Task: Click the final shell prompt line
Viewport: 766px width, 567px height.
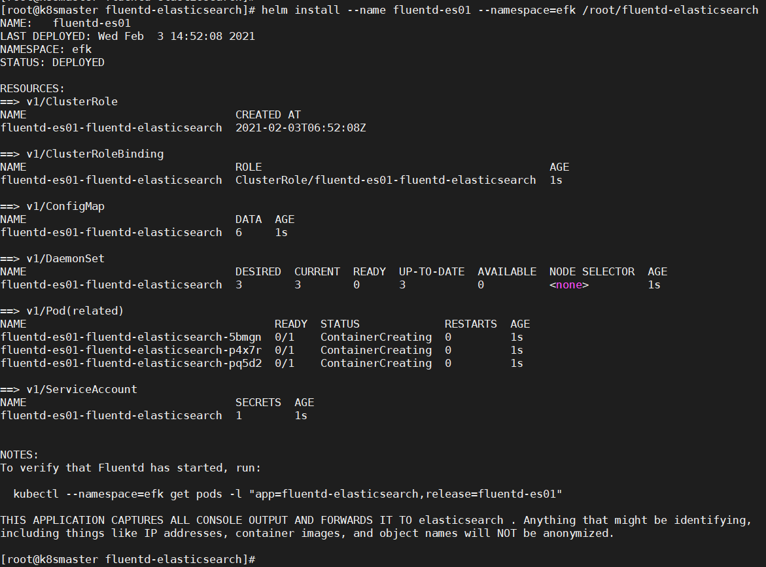Action: click(x=128, y=559)
